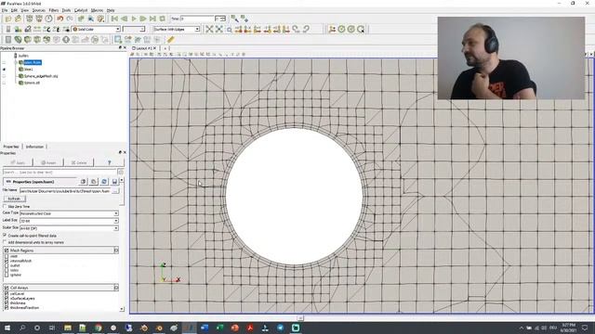Click the Delete button in Properties

click(x=79, y=162)
